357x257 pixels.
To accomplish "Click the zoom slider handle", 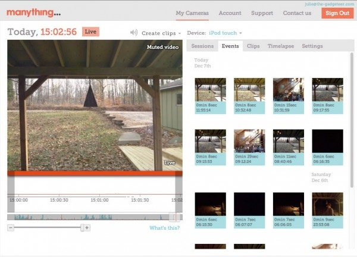I will click(x=82, y=227).
